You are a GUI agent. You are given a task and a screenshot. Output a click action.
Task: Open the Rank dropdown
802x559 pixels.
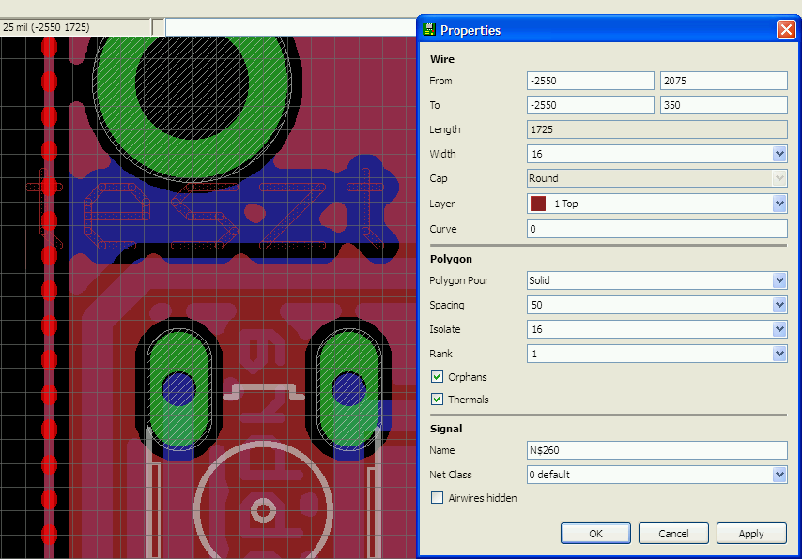pyautogui.click(x=779, y=354)
